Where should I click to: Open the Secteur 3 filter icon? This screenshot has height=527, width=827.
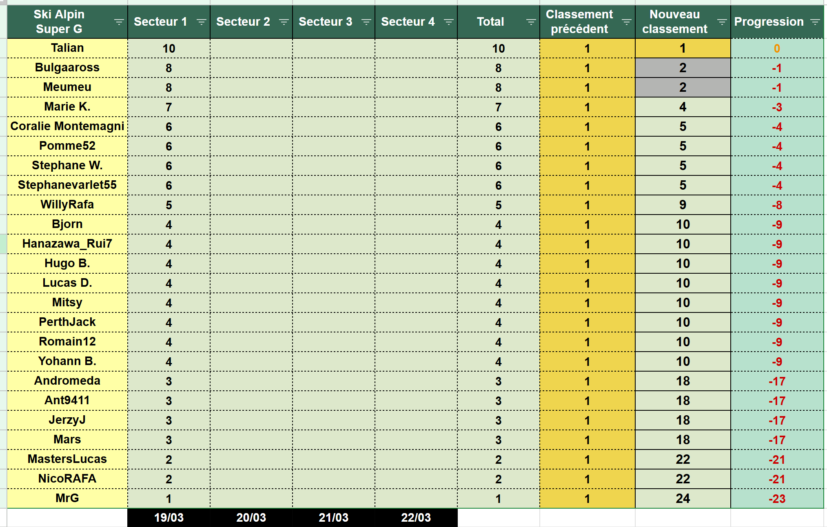click(x=366, y=22)
